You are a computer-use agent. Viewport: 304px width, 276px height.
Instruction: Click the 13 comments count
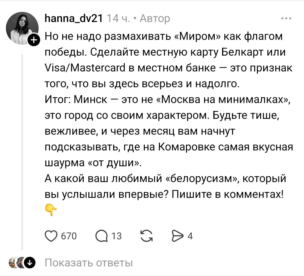coord(117,236)
